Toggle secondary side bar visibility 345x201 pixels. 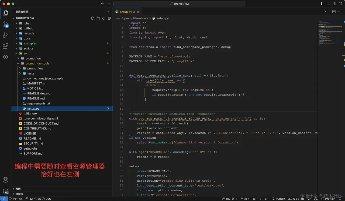point(334,4)
